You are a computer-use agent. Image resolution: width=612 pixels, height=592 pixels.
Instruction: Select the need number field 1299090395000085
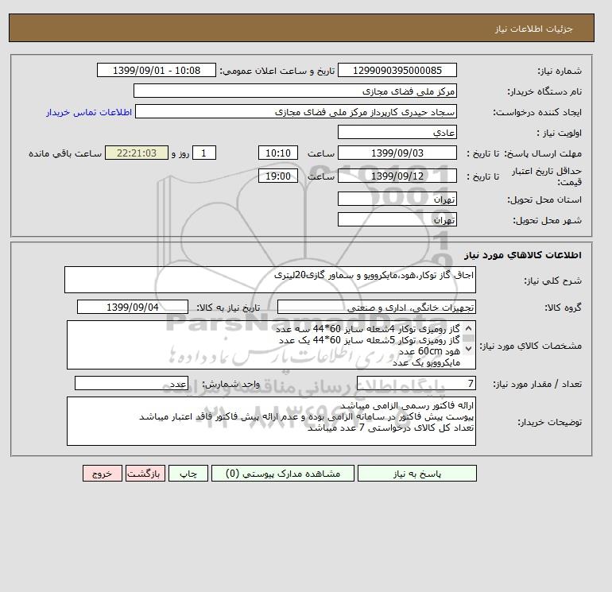397,70
